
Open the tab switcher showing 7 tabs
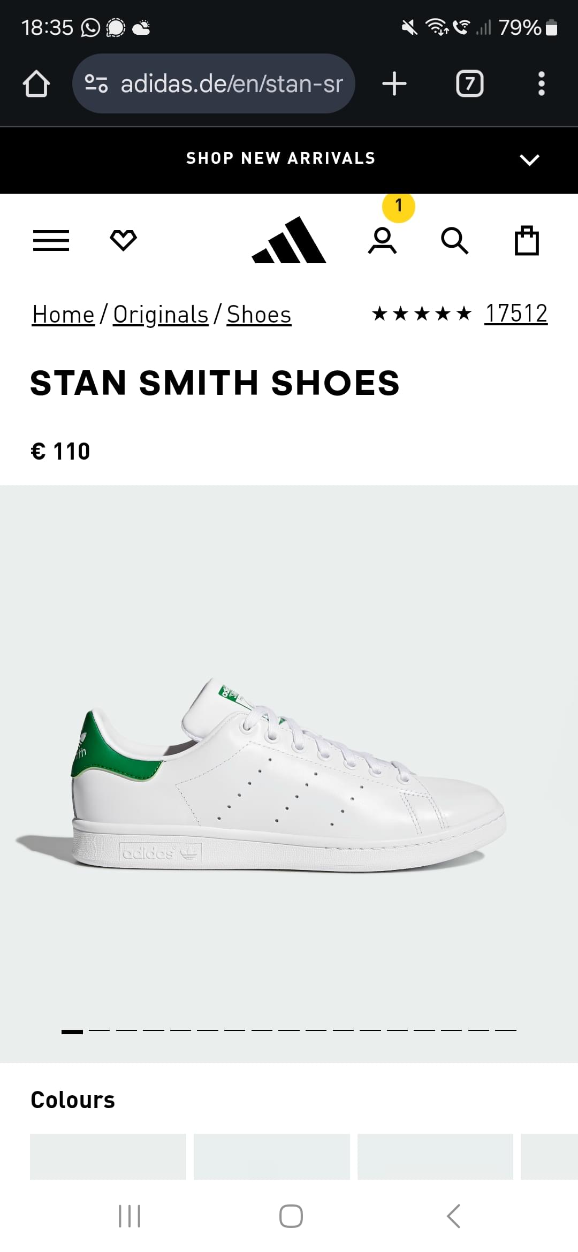click(x=469, y=84)
